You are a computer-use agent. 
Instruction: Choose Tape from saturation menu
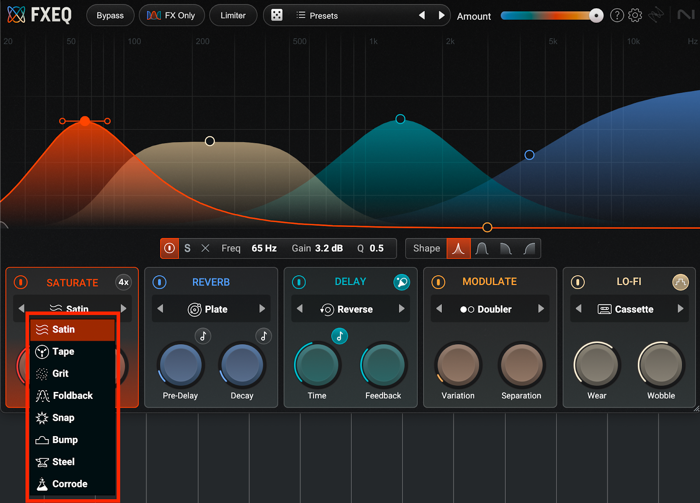point(73,352)
